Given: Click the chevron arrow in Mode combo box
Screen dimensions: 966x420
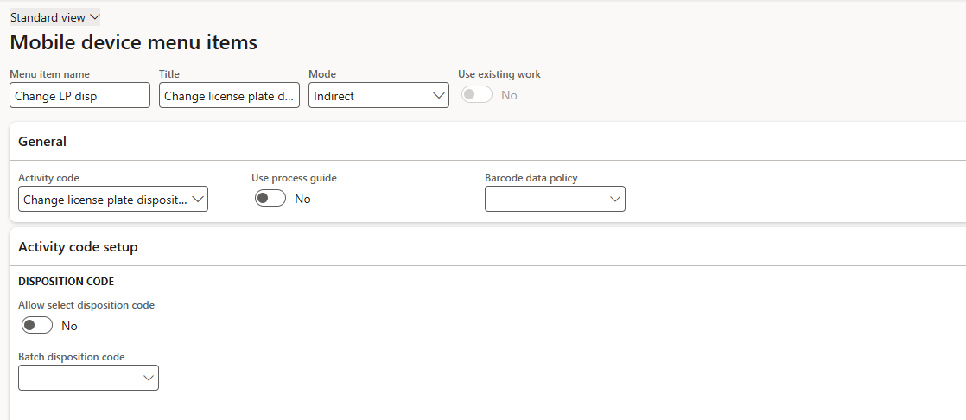Looking at the screenshot, I should coord(438,96).
